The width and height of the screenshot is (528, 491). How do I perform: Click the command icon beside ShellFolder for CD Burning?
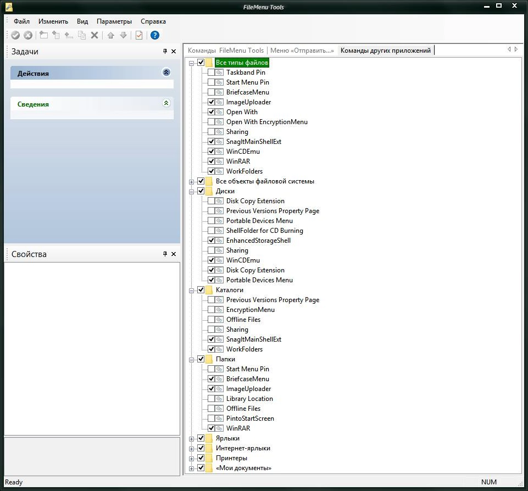pyautogui.click(x=219, y=231)
